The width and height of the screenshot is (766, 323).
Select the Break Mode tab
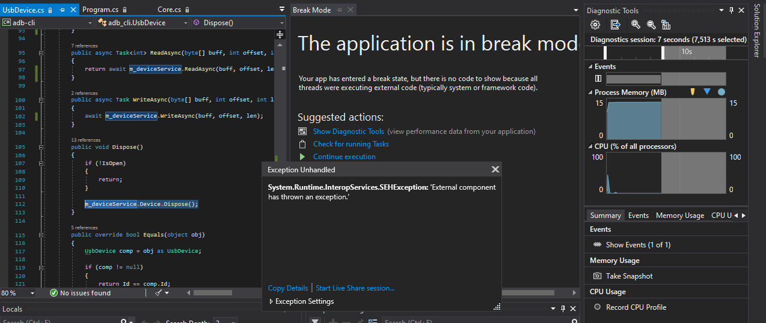coord(311,10)
